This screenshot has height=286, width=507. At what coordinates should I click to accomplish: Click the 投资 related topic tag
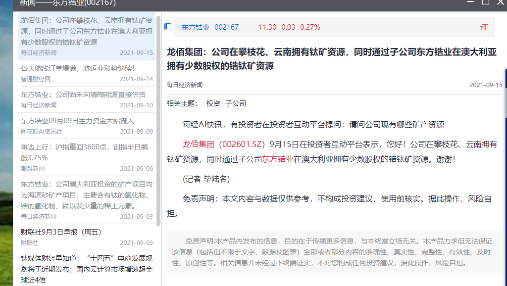pyautogui.click(x=213, y=103)
